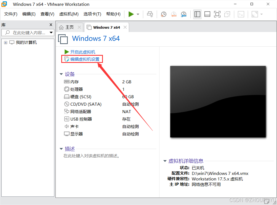The image size is (277, 205).
Task: Click the D:\win7\Windows 7 x64.vmx config path
Action: [x=220, y=173]
